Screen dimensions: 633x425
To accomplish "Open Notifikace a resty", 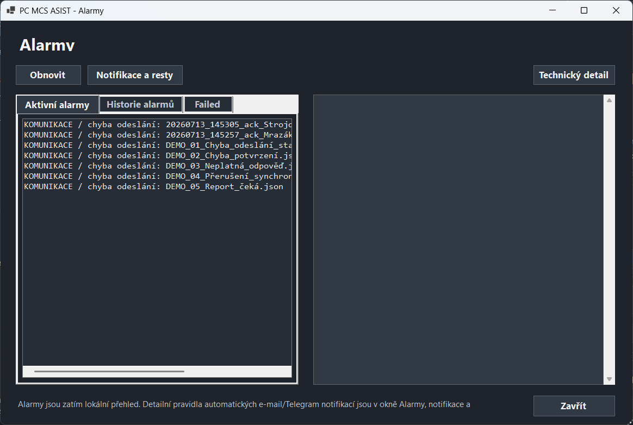I will [135, 75].
